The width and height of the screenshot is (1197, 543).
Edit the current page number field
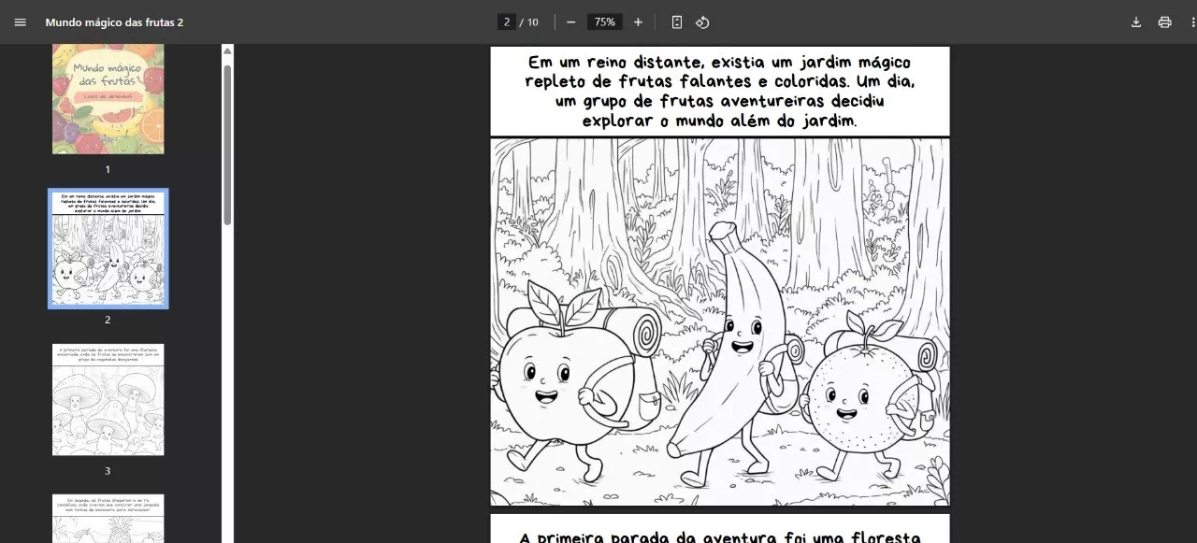pos(507,21)
